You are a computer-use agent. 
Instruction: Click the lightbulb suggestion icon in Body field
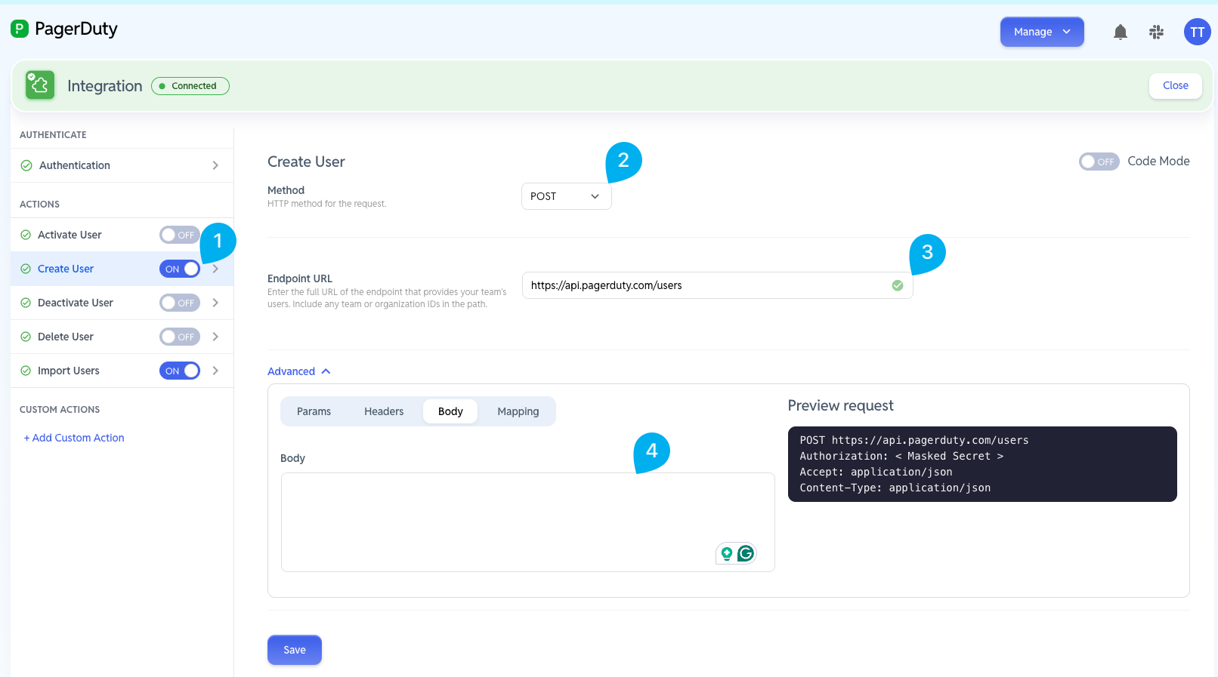point(727,553)
